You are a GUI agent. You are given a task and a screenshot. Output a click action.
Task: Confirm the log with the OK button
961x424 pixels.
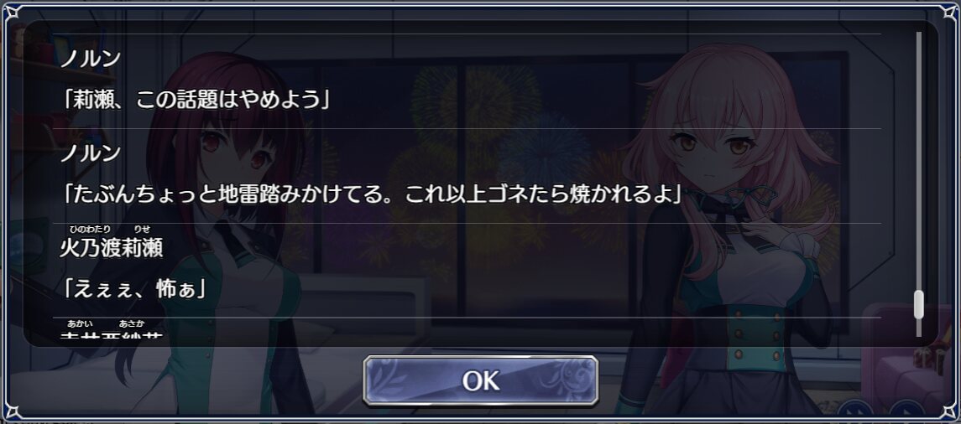tap(480, 380)
